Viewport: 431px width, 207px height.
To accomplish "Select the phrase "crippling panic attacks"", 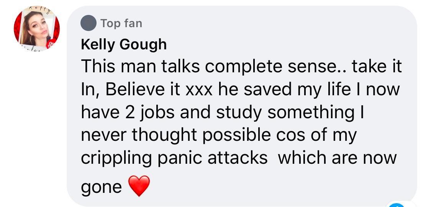I will coord(174,159).
